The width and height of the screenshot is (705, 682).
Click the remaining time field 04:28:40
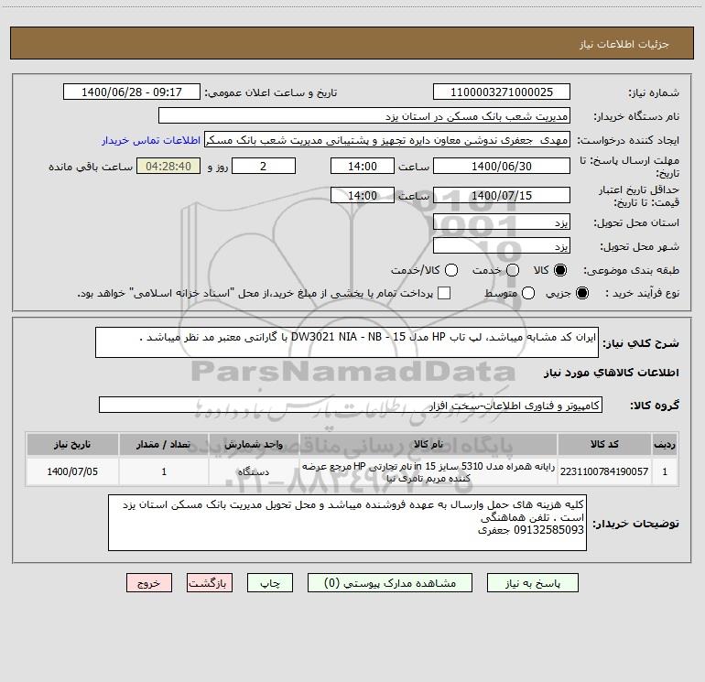(168, 166)
